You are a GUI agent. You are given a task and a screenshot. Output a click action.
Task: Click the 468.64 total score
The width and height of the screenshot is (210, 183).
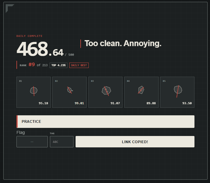point(40,49)
